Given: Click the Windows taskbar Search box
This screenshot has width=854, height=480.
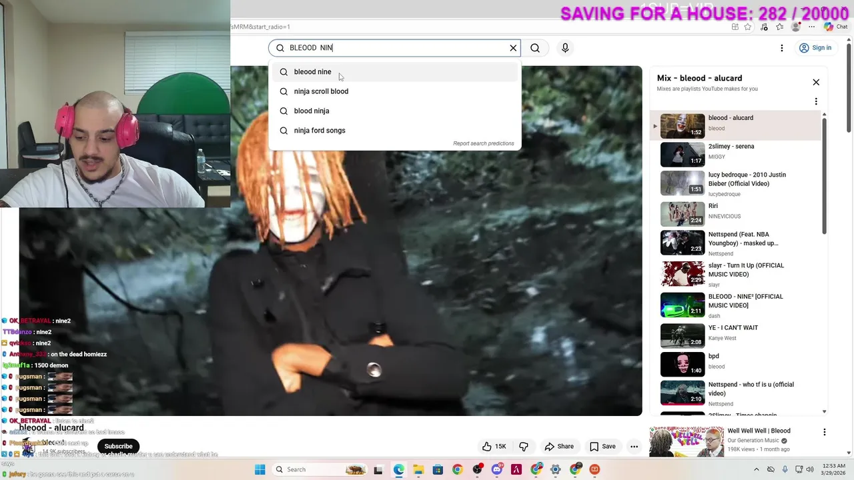Looking at the screenshot, I should [x=320, y=469].
